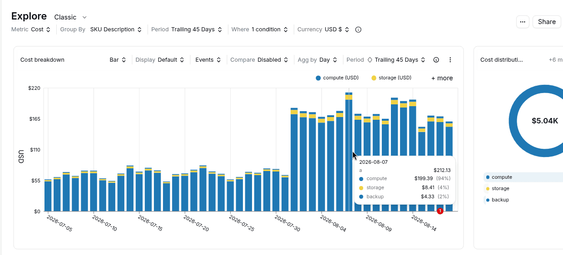Click the highlighted 2026-08-07 bar
This screenshot has height=255, width=563.
tap(349, 152)
